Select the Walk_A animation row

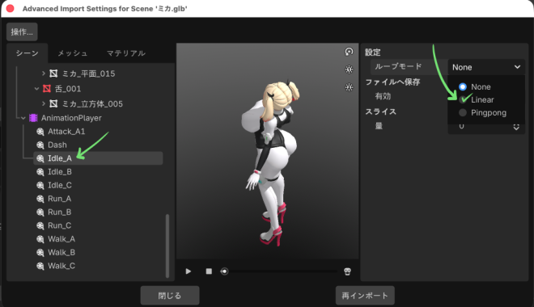[x=98, y=239]
